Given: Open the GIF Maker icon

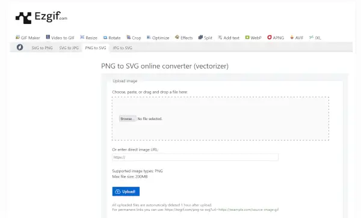Looking at the screenshot, I should (x=17, y=37).
